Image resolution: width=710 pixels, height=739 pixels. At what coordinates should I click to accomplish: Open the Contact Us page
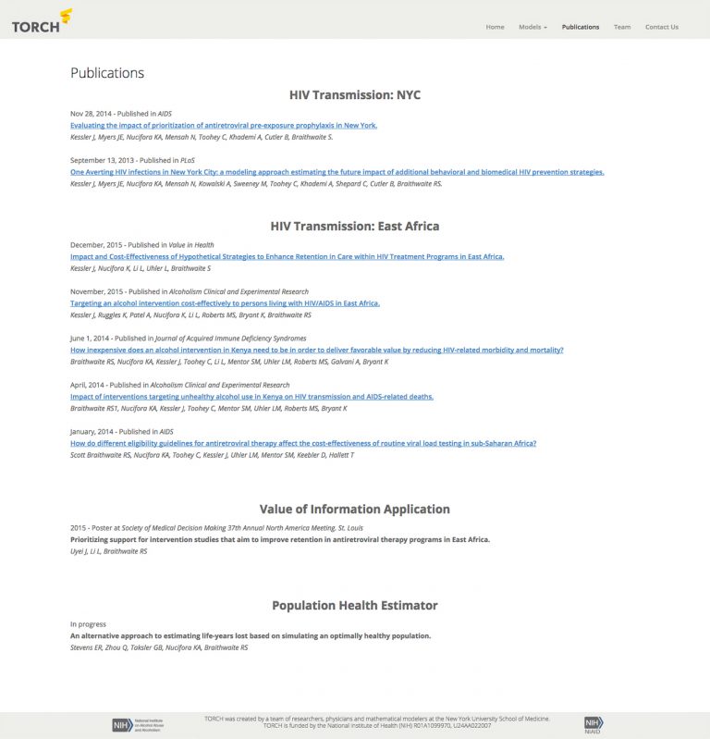point(662,27)
